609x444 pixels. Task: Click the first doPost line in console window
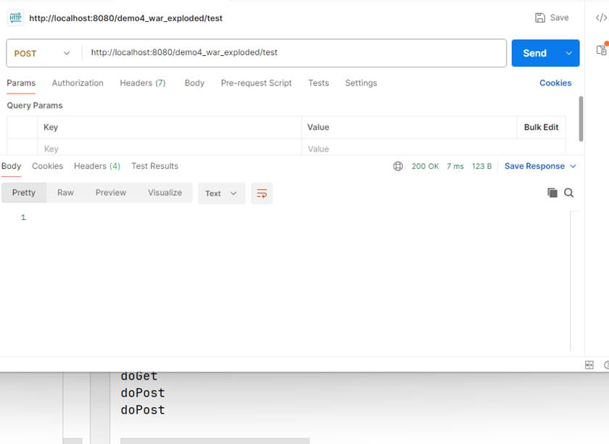pos(143,393)
